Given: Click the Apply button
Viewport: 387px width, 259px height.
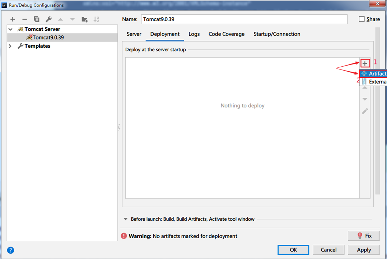Looking at the screenshot, I should point(364,250).
